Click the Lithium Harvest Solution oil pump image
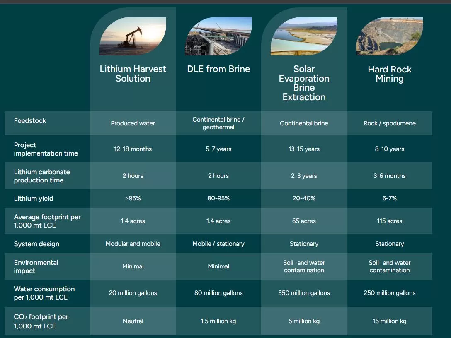The image size is (451, 338). click(133, 36)
